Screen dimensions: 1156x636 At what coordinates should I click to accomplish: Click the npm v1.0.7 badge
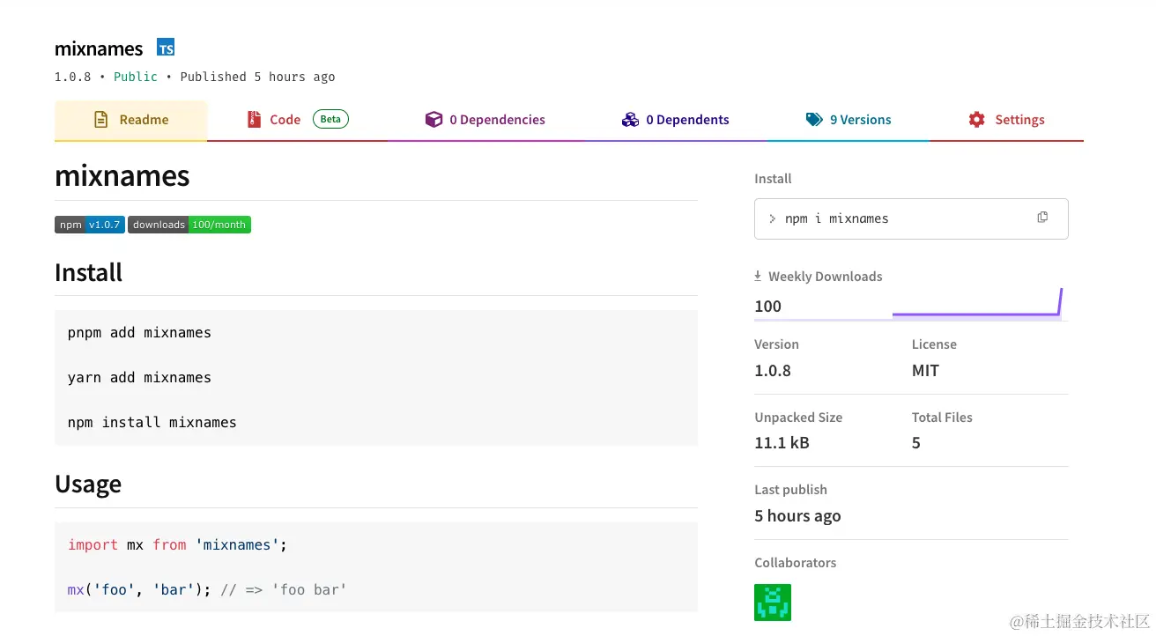pyautogui.click(x=90, y=225)
